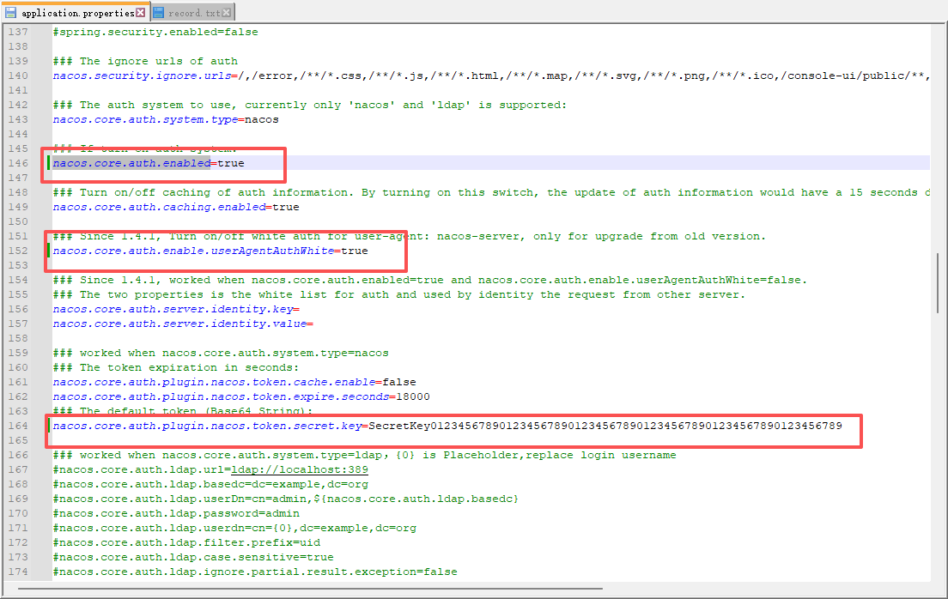
Task: Click the property key nacos.core.auth.enabled on line 146
Action: coord(131,163)
